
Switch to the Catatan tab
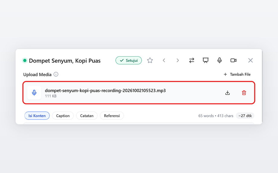[x=87, y=116]
